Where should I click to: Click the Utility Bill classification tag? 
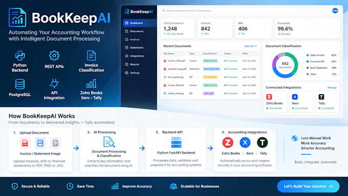209,94
